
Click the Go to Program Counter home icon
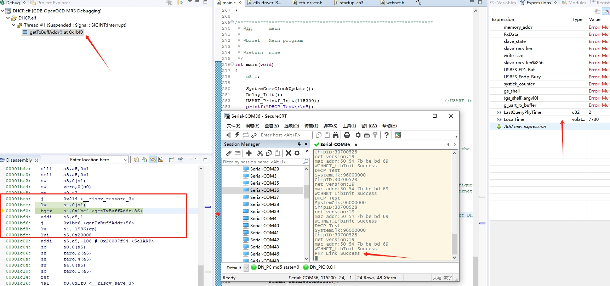point(144,159)
